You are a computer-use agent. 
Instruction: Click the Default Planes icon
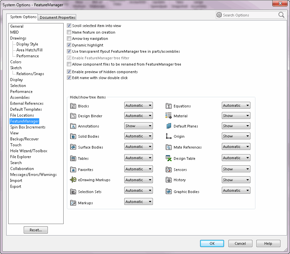[169, 126]
